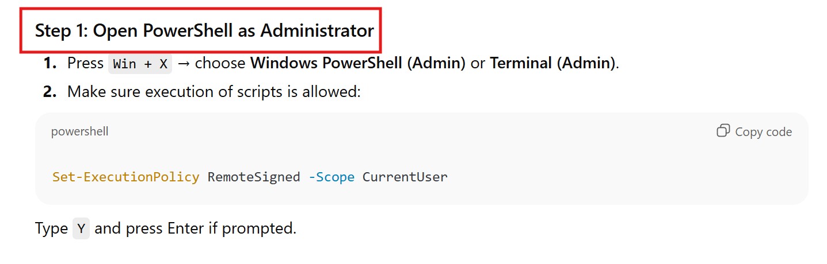
Task: Click the Copy code clipboard icon
Action: [x=723, y=131]
